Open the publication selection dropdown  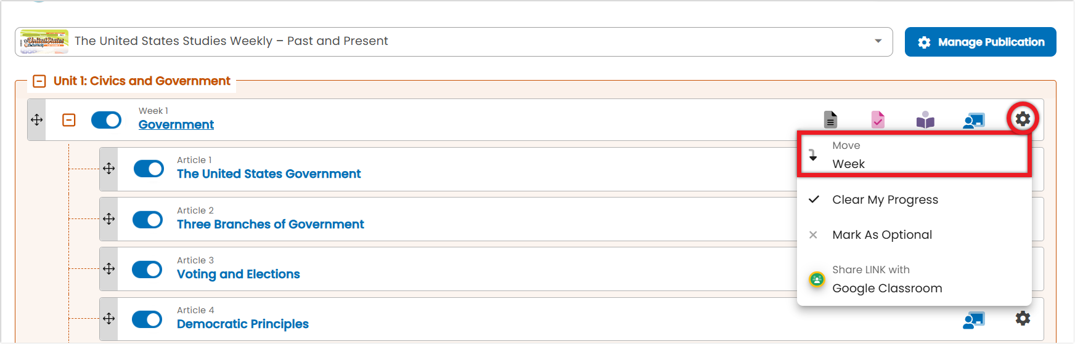pos(454,41)
